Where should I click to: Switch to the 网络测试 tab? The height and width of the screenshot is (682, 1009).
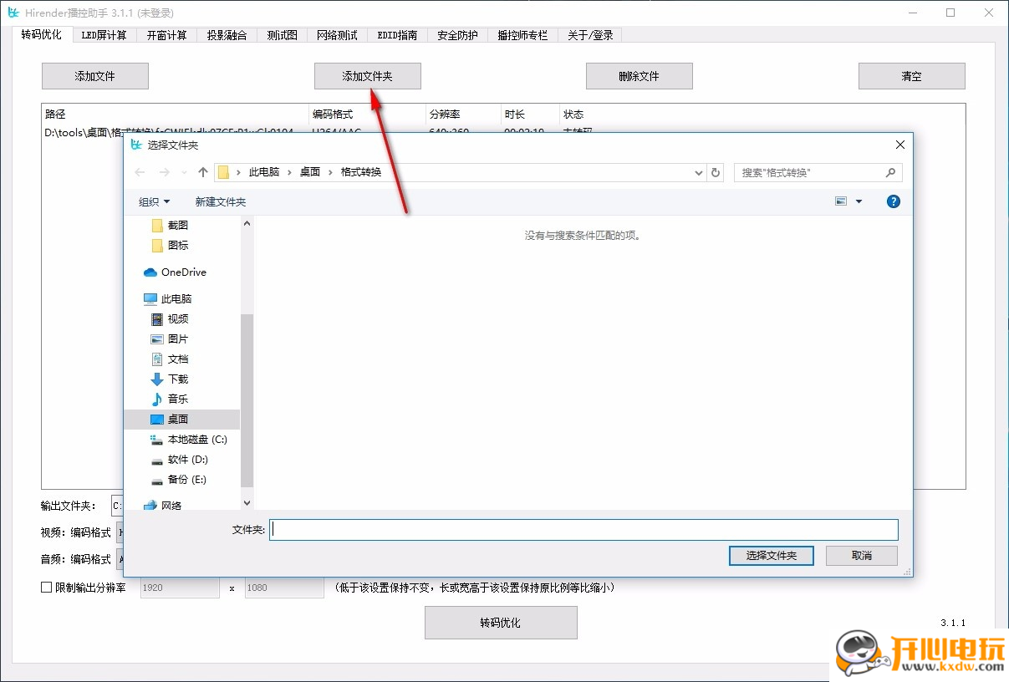click(338, 35)
